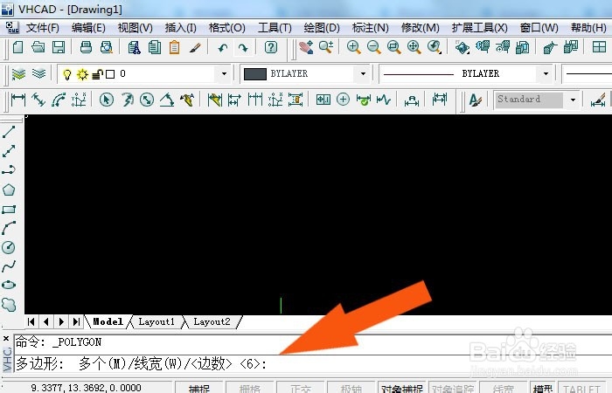Screen dimensions: 612x393
Task: Select the Model tab
Action: [108, 322]
